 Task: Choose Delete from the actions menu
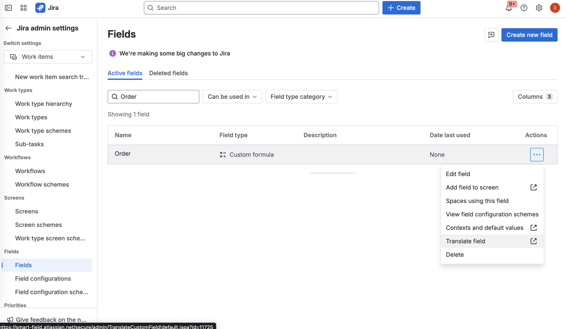point(454,254)
